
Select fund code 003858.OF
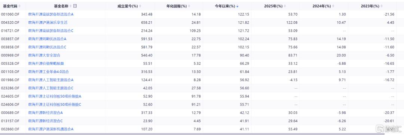click(x=10, y=47)
